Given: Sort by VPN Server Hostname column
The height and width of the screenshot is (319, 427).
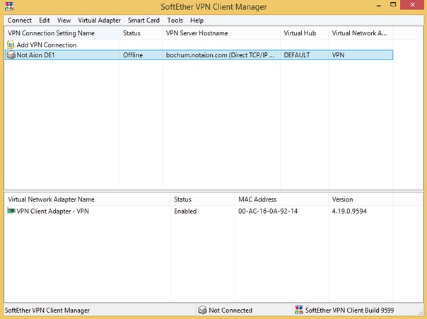Looking at the screenshot, I should click(x=221, y=33).
